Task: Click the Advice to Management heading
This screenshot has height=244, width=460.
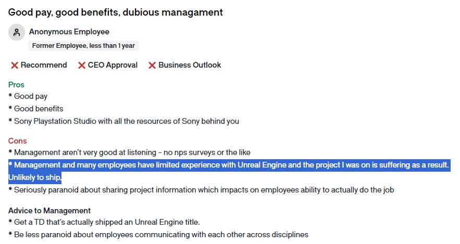Action: tap(49, 211)
